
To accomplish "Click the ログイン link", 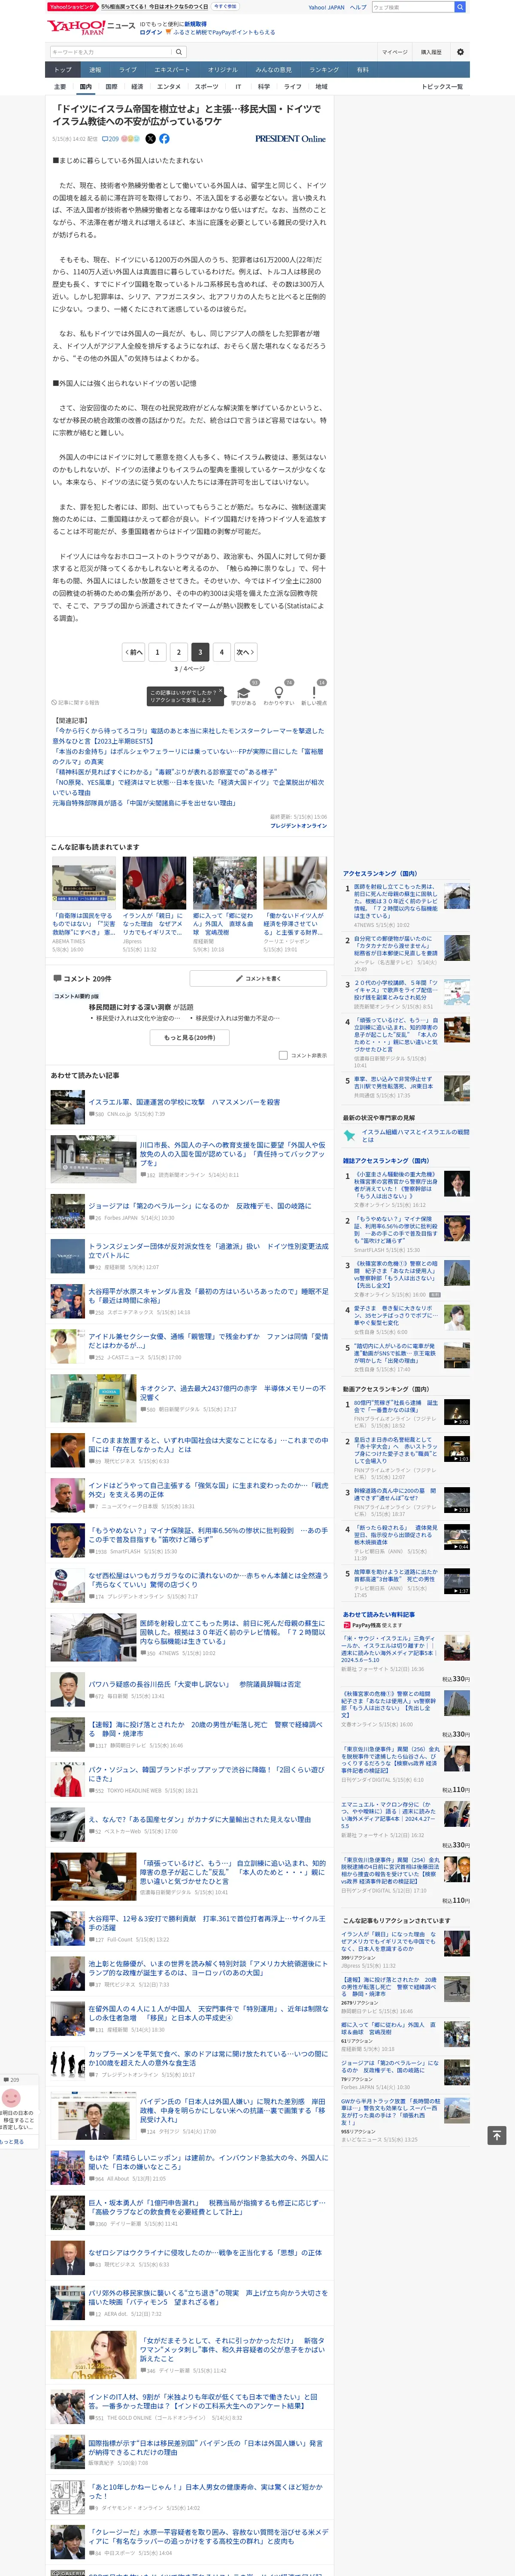I will coord(150,32).
